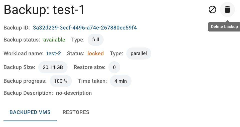Click the Workload name label
The height and width of the screenshot is (127, 240).
[24, 53]
